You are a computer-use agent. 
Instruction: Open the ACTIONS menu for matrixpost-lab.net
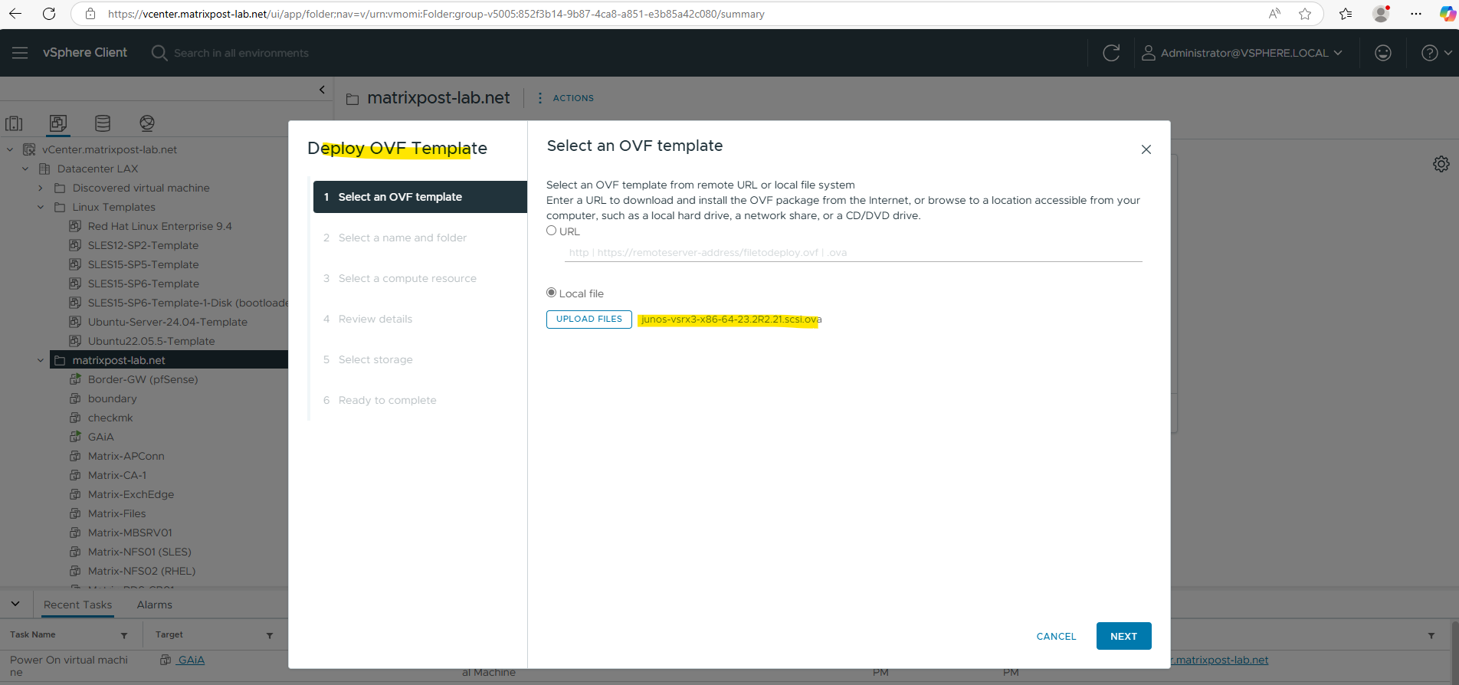point(566,98)
